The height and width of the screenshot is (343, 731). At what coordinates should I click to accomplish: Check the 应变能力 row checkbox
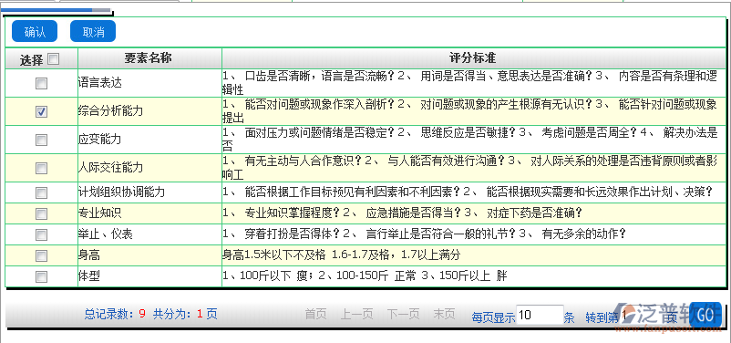tap(42, 140)
